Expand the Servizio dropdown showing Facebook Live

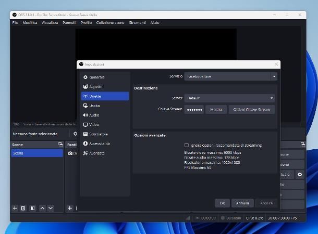point(230,76)
